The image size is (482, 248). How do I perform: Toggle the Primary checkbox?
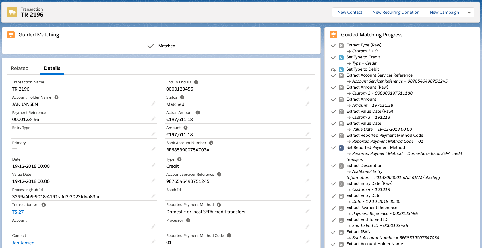[x=15, y=151]
